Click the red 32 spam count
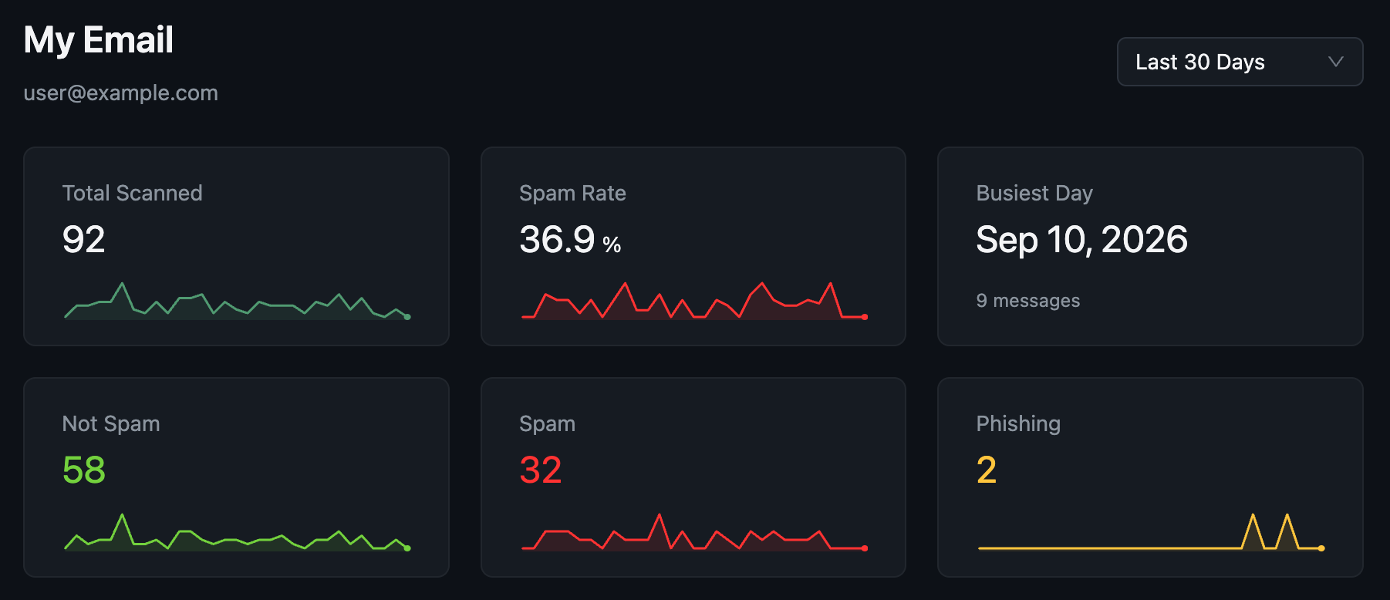This screenshot has width=1390, height=600. (x=541, y=470)
